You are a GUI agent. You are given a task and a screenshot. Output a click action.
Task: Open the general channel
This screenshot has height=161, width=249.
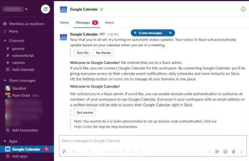[x=18, y=49]
